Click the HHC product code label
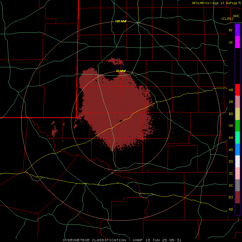242x242 pixels. coord(236,16)
